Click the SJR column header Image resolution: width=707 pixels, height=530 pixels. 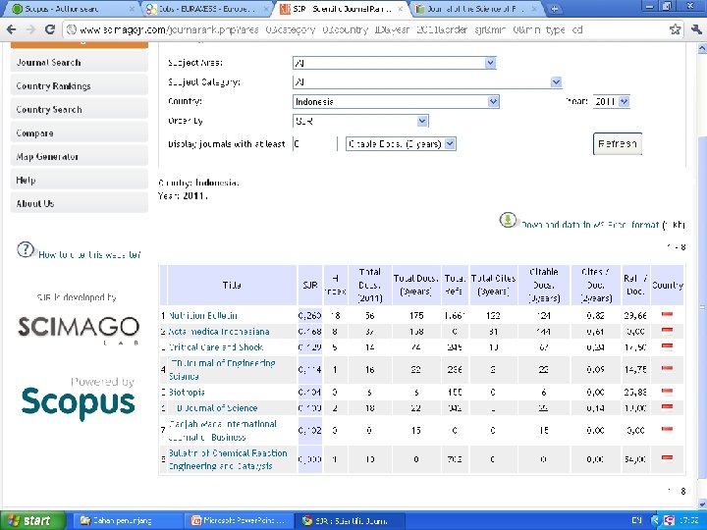(309, 285)
